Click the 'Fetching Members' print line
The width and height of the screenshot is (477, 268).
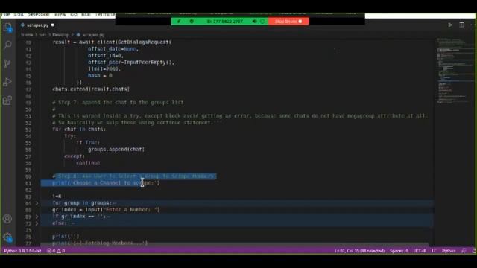point(100,243)
